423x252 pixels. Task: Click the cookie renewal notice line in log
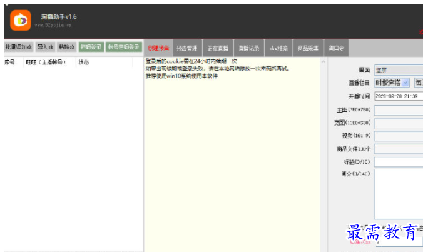[x=191, y=61]
